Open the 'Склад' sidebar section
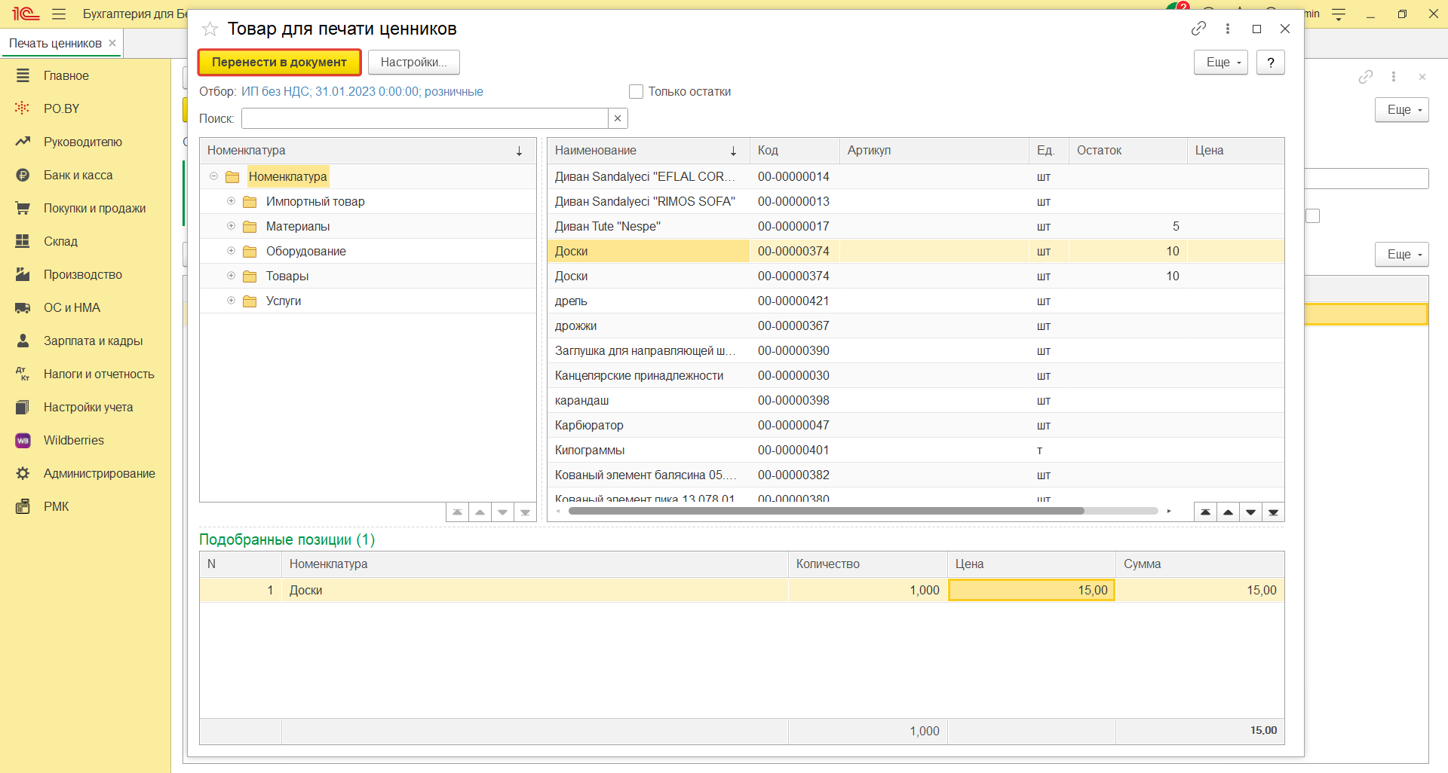Screen dimensions: 1448x773 click(60, 241)
